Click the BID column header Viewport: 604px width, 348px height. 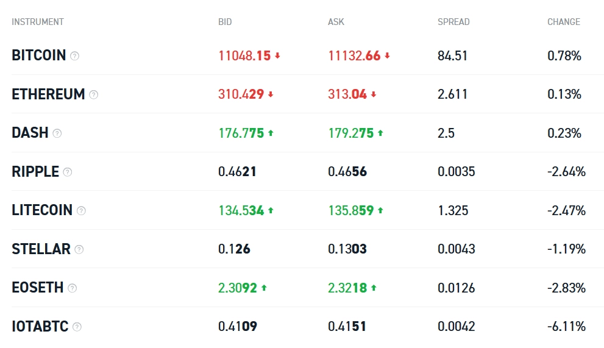pos(225,22)
